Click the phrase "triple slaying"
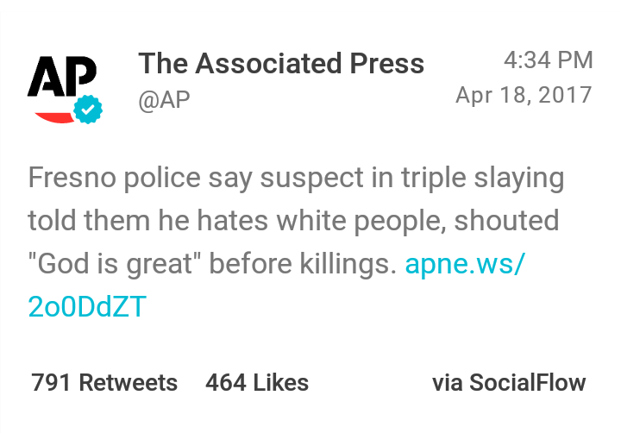The height and width of the screenshot is (433, 621). tap(483, 179)
